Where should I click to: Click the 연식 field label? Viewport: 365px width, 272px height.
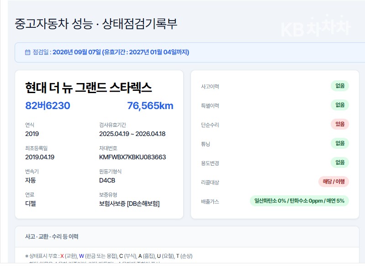[30, 125]
